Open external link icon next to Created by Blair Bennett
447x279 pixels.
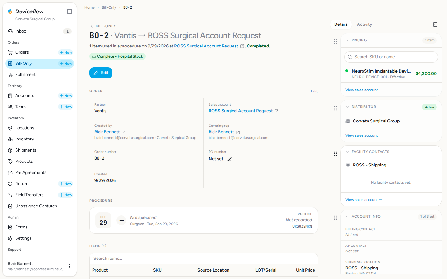[x=124, y=132]
